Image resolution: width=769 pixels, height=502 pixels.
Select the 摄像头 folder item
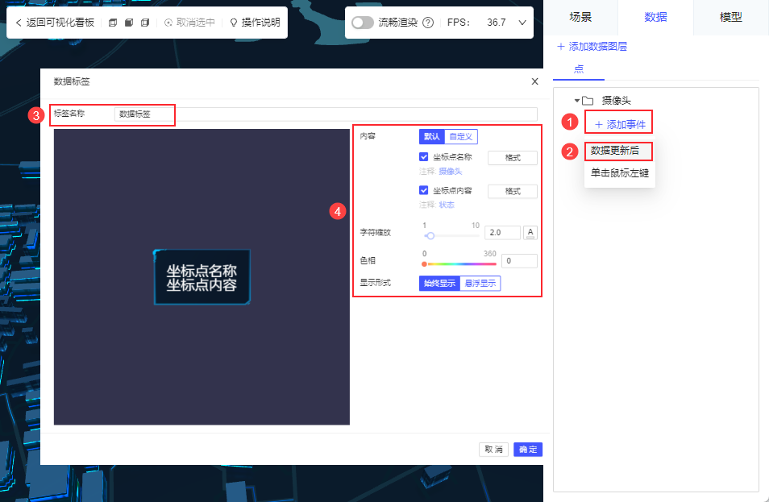pyautogui.click(x=616, y=101)
